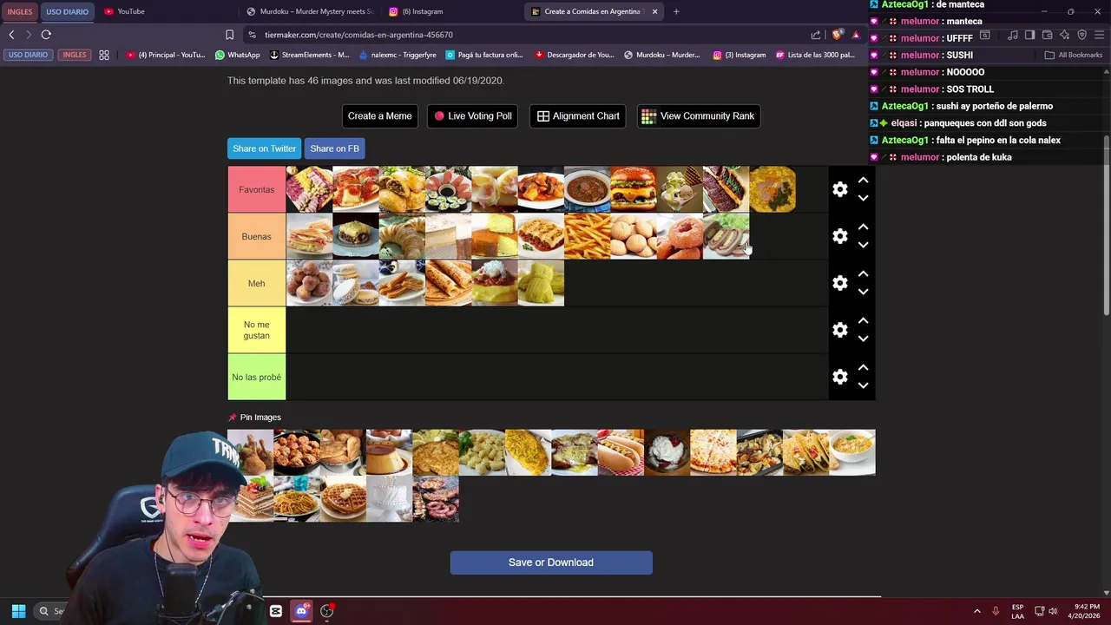
Task: Open CapCut from the taskbar
Action: pos(276,611)
